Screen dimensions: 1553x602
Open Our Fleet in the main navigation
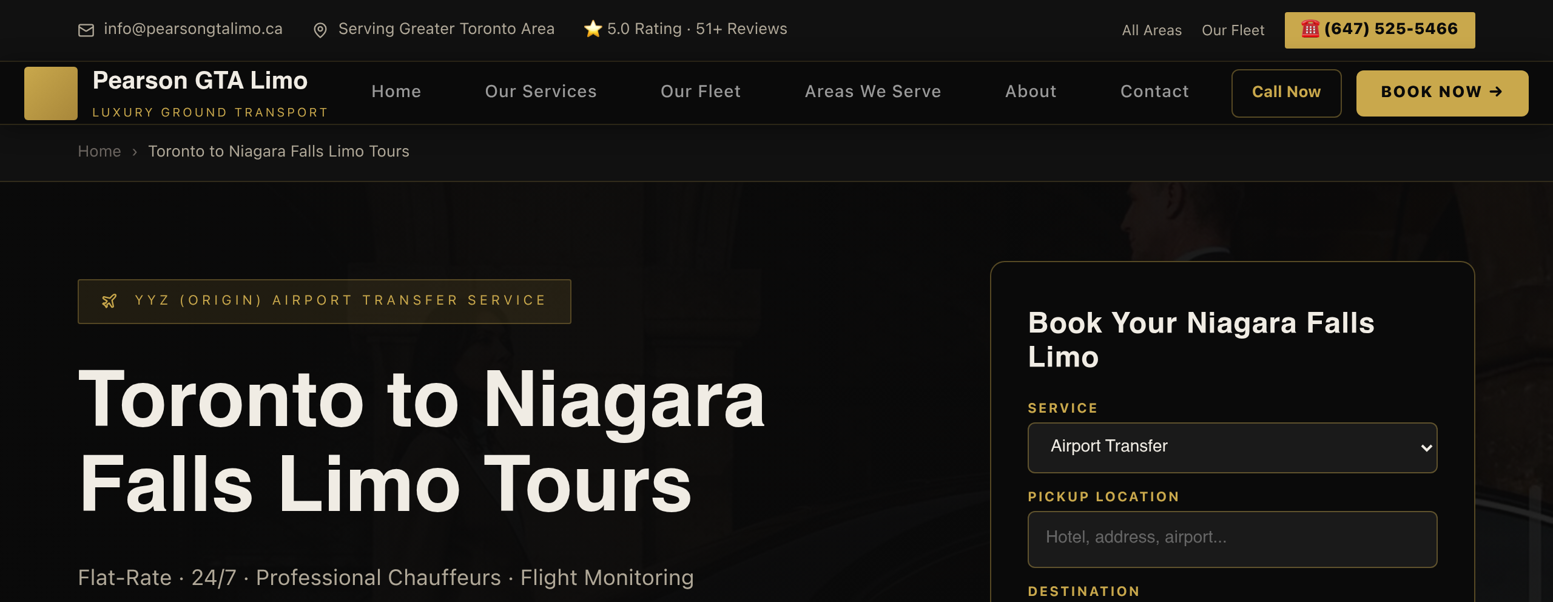tap(701, 92)
